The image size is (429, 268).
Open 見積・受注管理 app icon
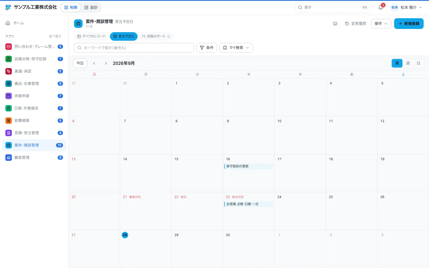pos(9,133)
